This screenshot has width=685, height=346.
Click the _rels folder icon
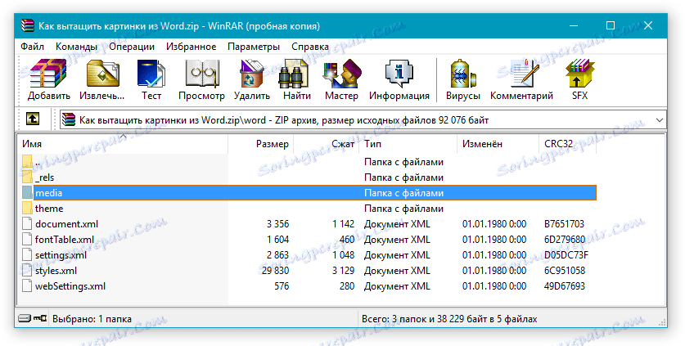(27, 177)
